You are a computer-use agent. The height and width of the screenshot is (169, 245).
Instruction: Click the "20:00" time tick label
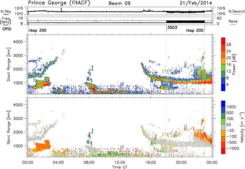point(181,163)
